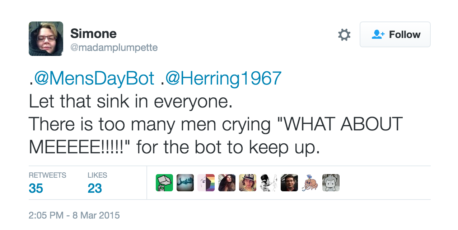Click the green box-head avatar

(x=164, y=183)
